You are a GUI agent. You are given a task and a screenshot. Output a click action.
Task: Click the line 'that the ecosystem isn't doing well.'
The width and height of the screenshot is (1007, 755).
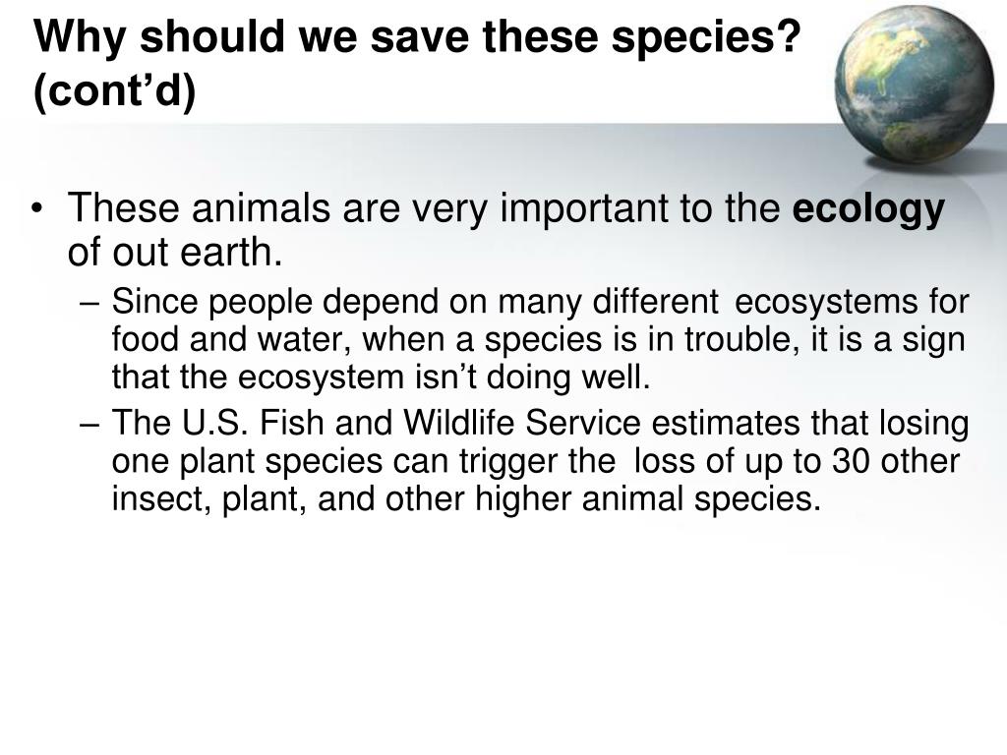point(381,377)
